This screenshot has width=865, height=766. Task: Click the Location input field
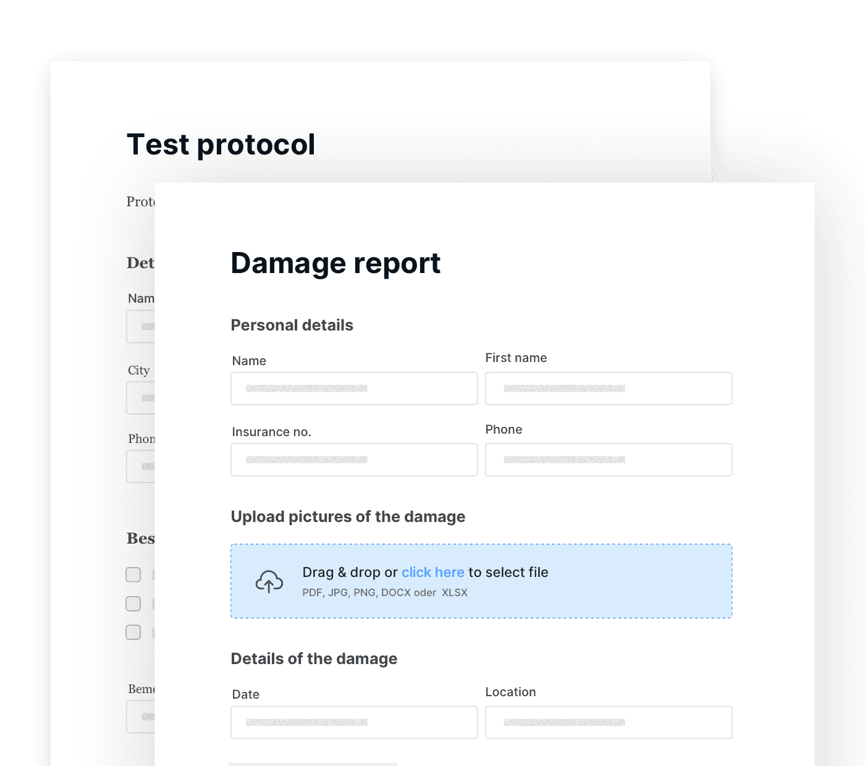click(608, 722)
